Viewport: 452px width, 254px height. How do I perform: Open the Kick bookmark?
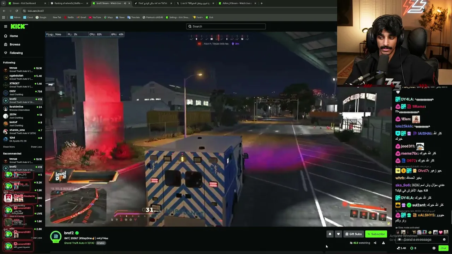point(209,17)
